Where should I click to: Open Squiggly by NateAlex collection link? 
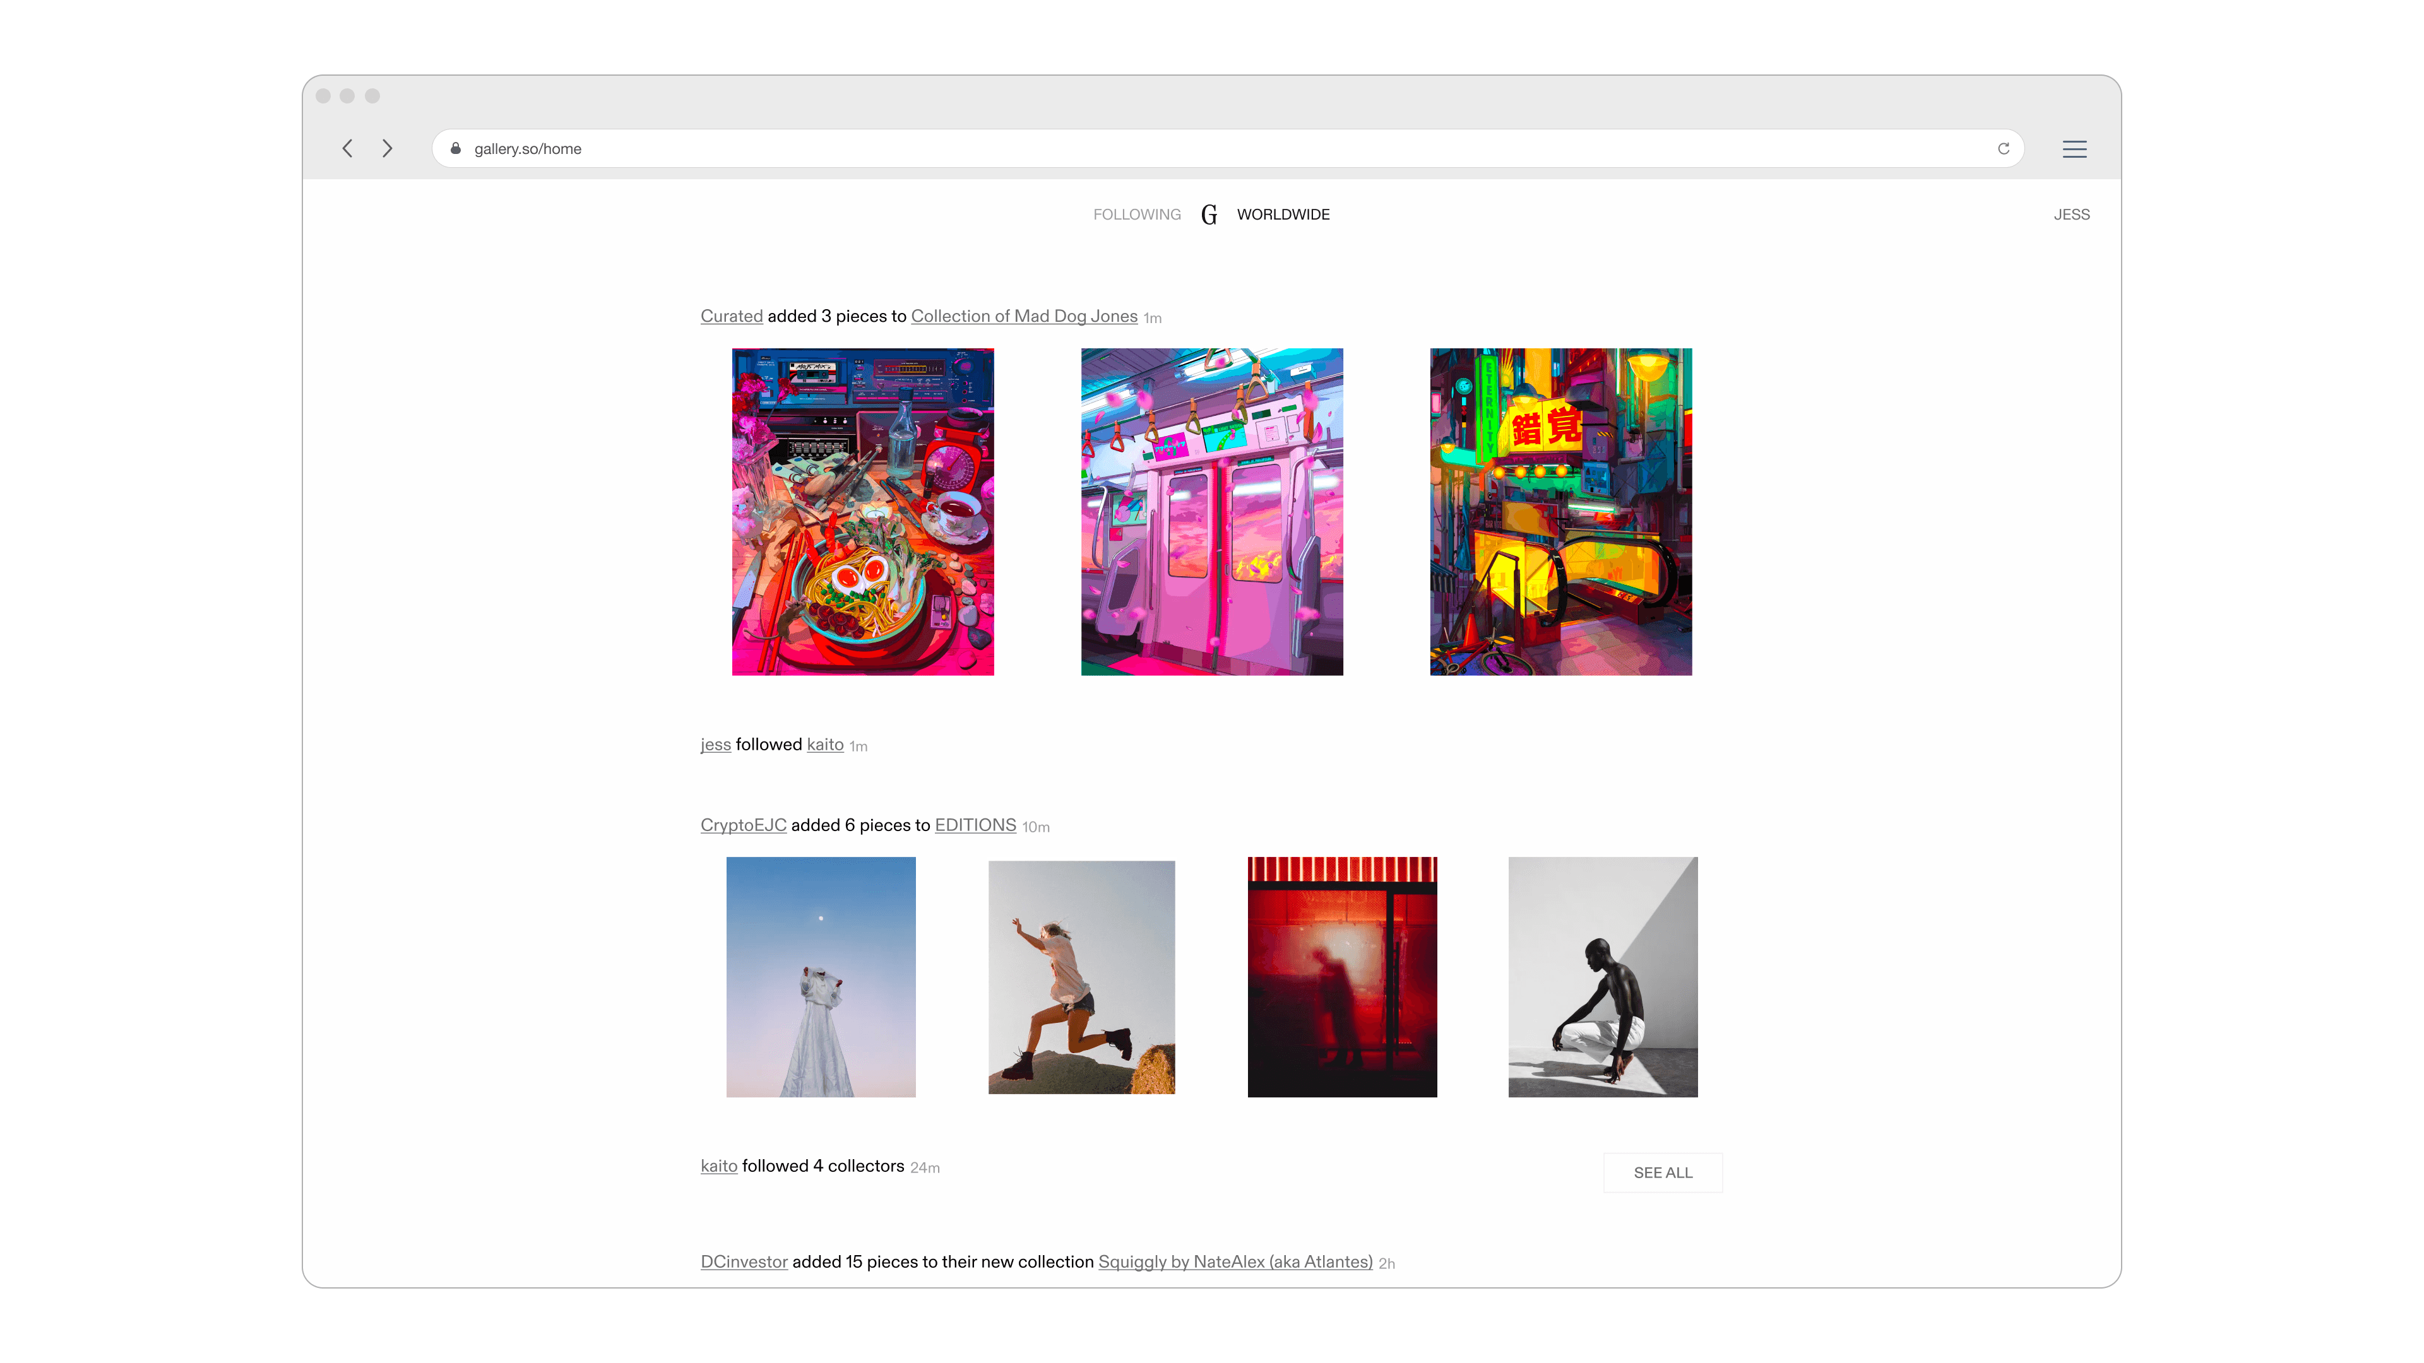(1235, 1261)
